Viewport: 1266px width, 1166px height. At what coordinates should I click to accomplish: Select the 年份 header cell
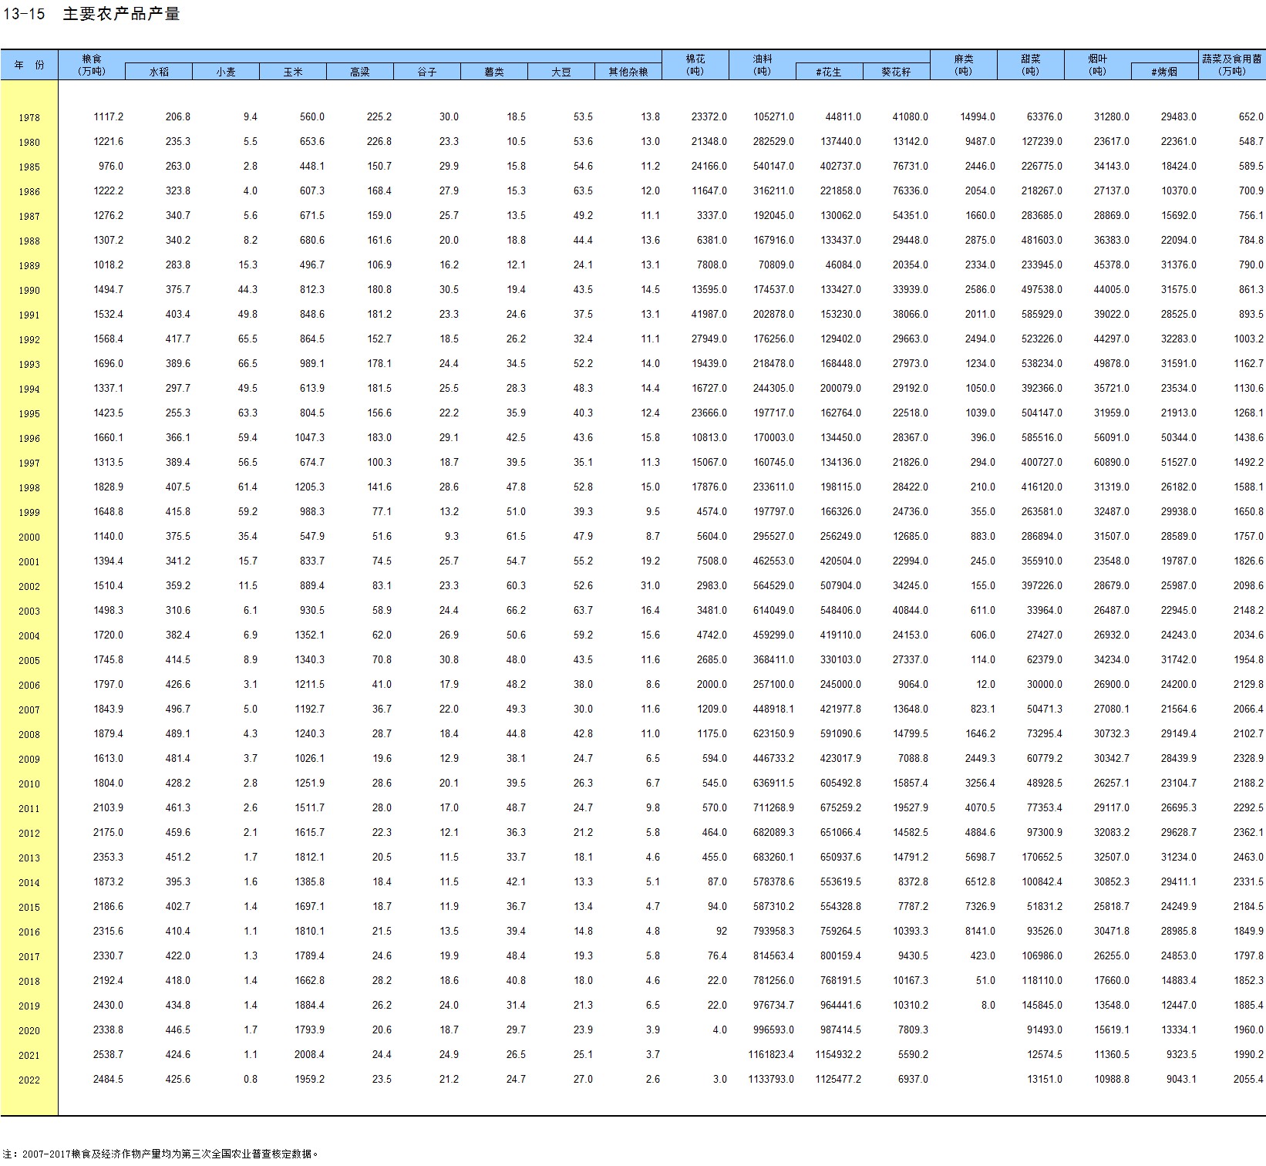click(29, 65)
